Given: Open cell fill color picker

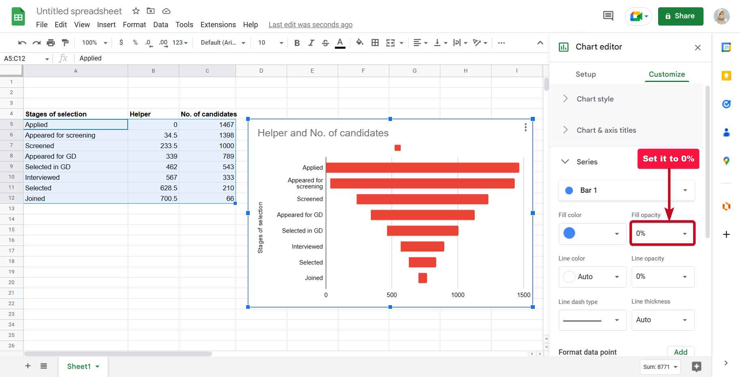Looking at the screenshot, I should [360, 42].
